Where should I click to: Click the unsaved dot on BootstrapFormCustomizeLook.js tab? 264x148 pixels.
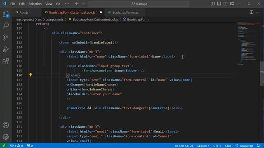coord(101,12)
